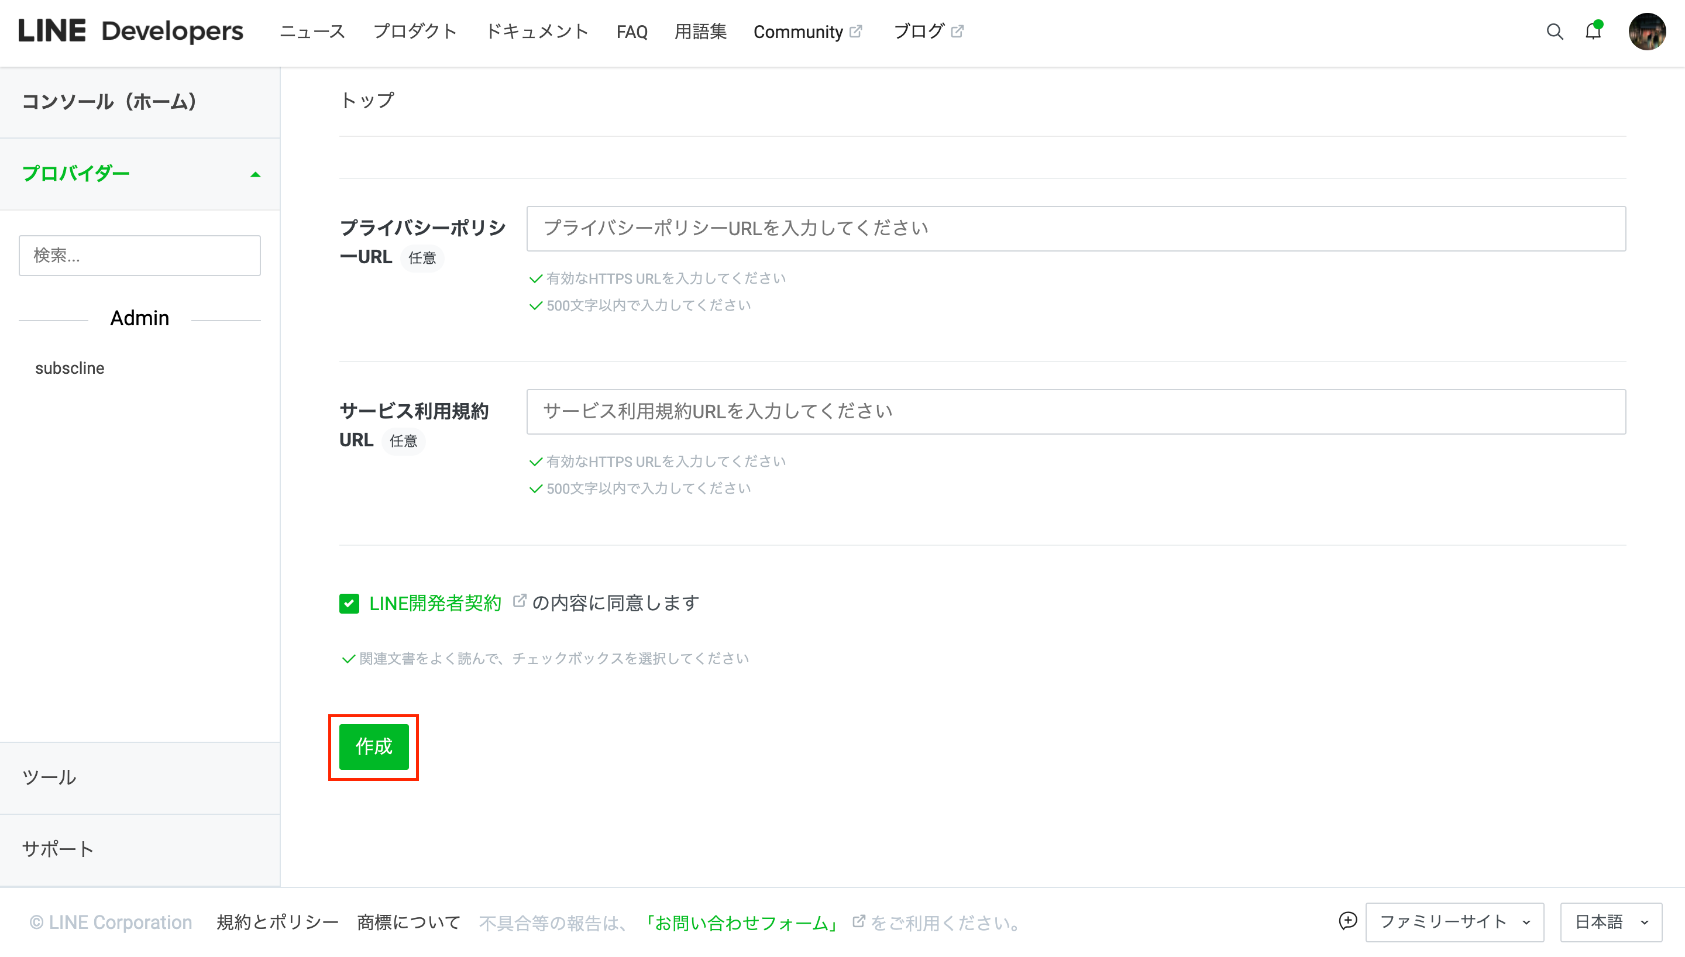Click external-link icon next to Community
Viewport: 1685px width, 957px height.
pos(855,31)
